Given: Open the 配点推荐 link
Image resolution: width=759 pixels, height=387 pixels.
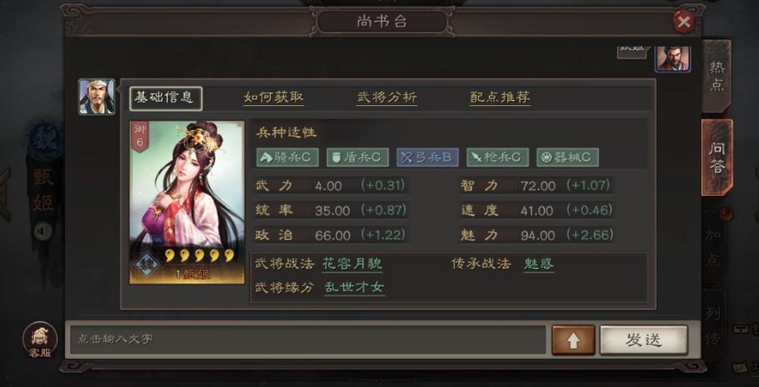Looking at the screenshot, I should pyautogui.click(x=500, y=98).
